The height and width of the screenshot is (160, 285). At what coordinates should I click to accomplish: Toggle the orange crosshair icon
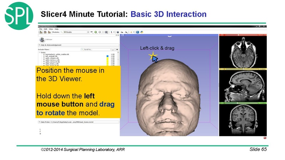coord(131,32)
